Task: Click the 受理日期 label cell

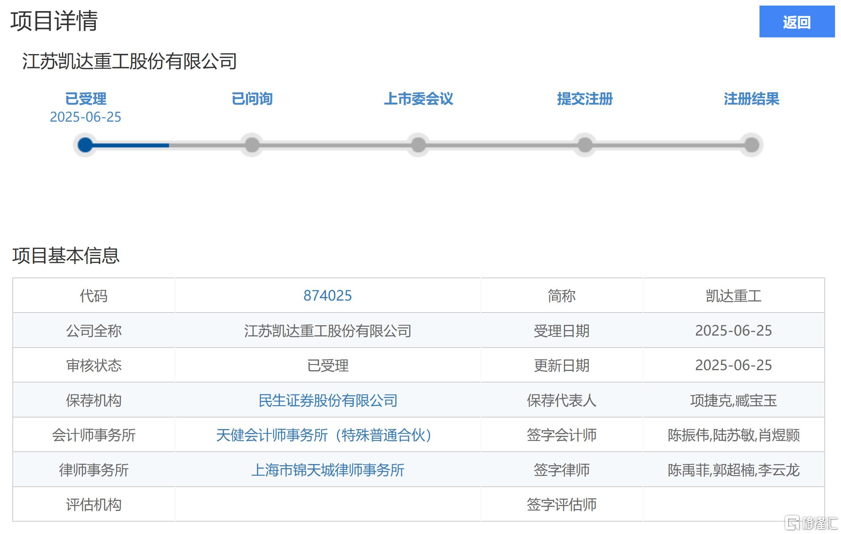Action: 561,330
